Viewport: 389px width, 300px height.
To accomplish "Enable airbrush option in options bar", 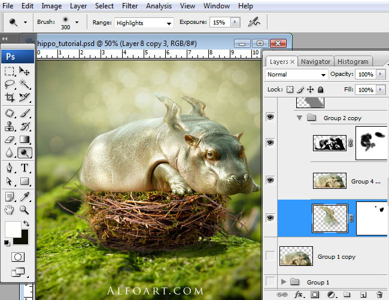I will pos(254,22).
